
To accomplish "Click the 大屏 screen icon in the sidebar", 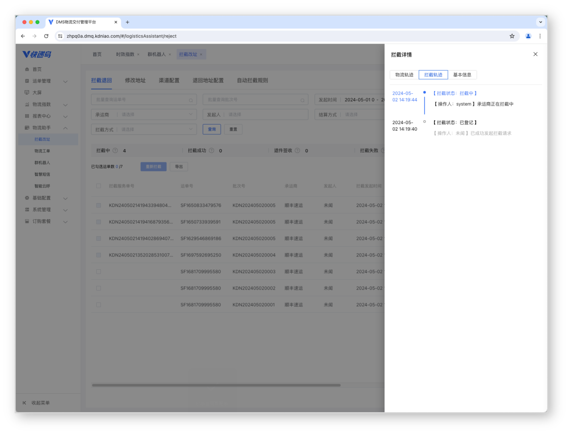I will [x=27, y=93].
